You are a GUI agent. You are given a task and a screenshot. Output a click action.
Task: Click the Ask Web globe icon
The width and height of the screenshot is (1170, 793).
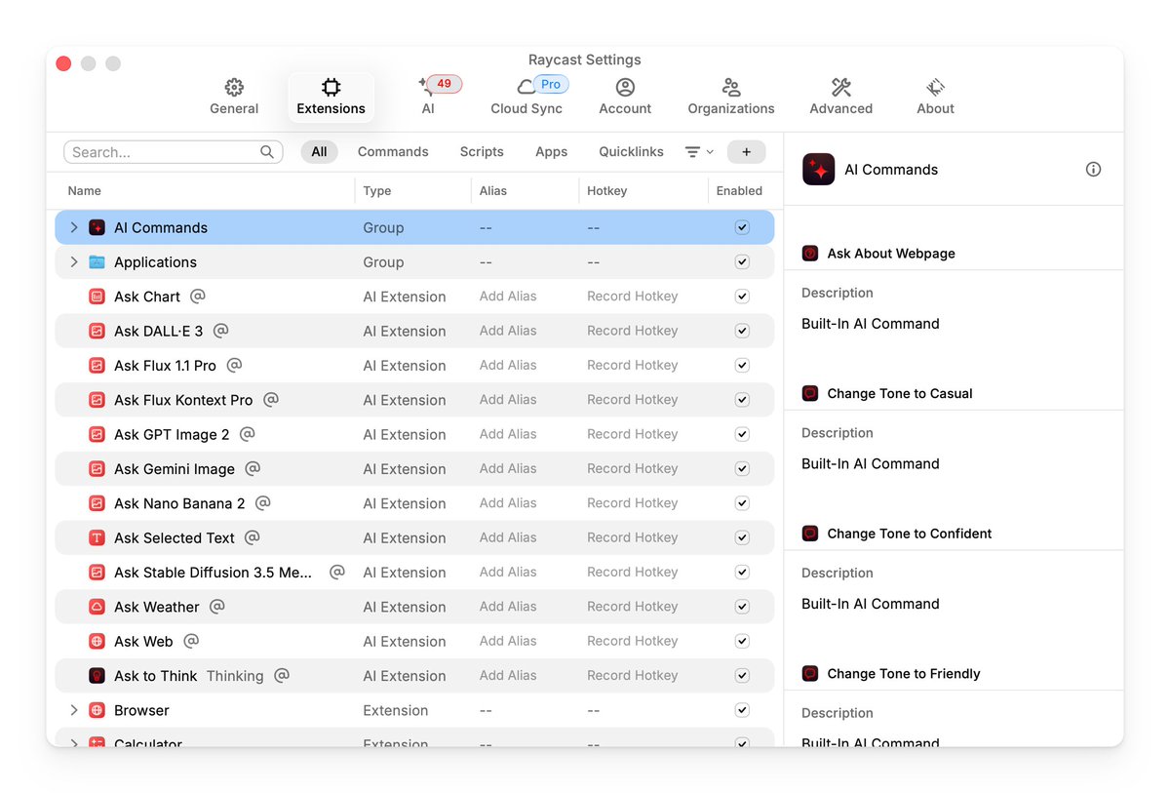click(x=97, y=641)
